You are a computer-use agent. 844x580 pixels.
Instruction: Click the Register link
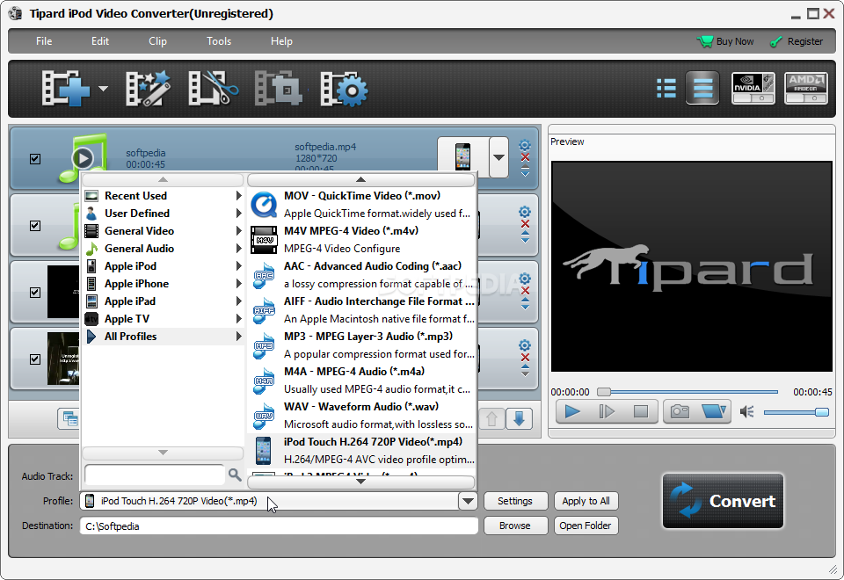point(797,41)
